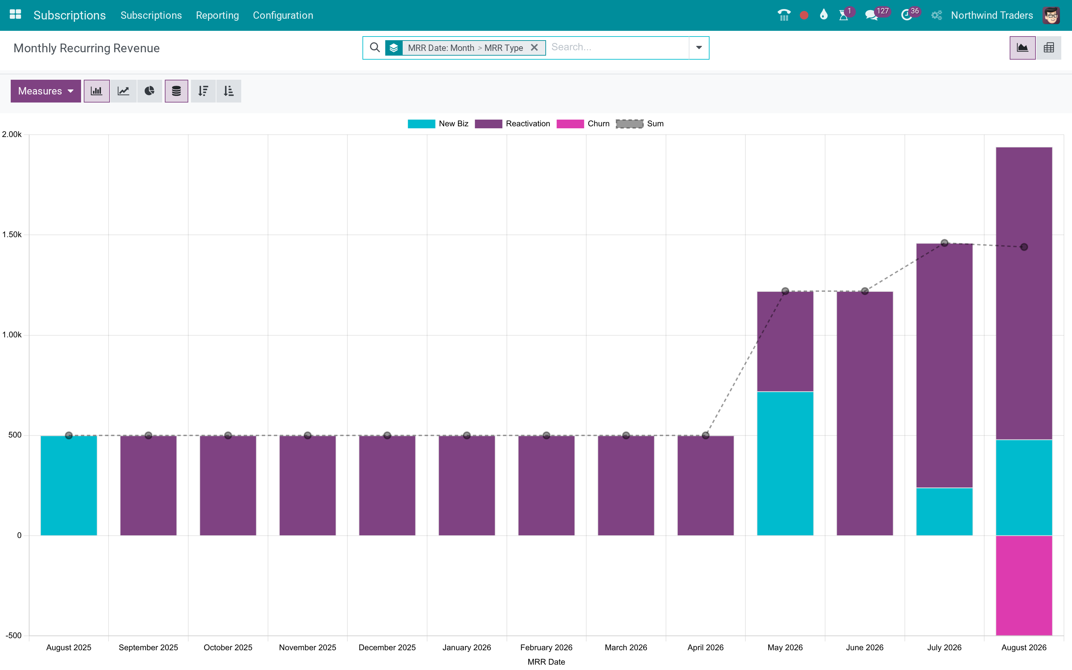Open the discuss messages icon with 127
1072x670 pixels.
pos(872,15)
